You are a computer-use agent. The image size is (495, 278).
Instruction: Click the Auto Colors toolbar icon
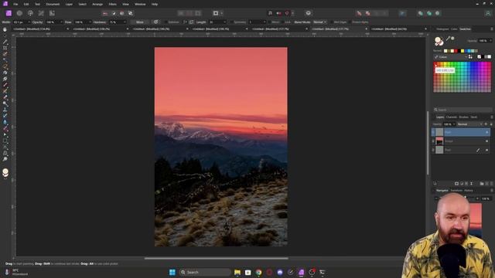(x=122, y=13)
